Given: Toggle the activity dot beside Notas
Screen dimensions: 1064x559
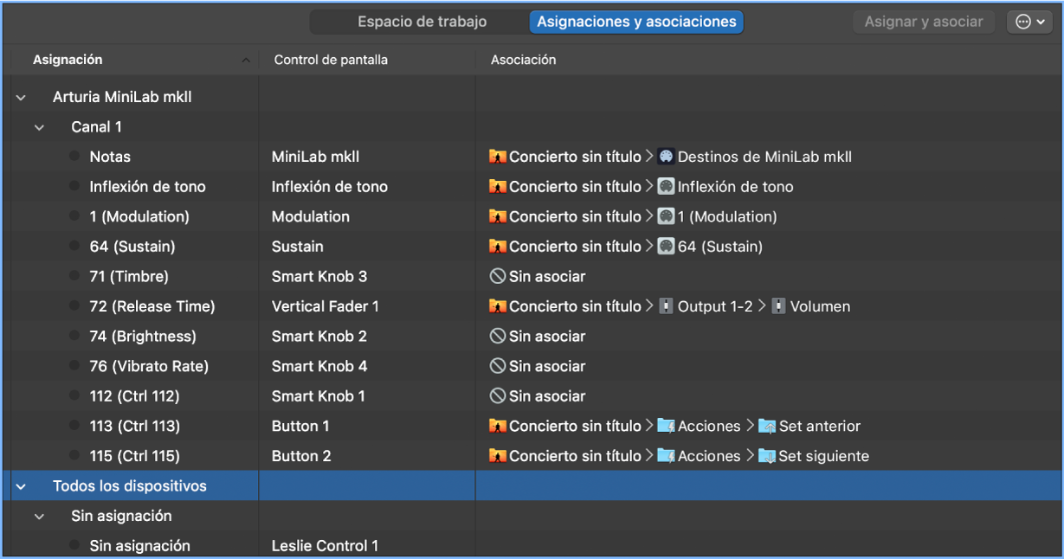Looking at the screenshot, I should coord(75,157).
